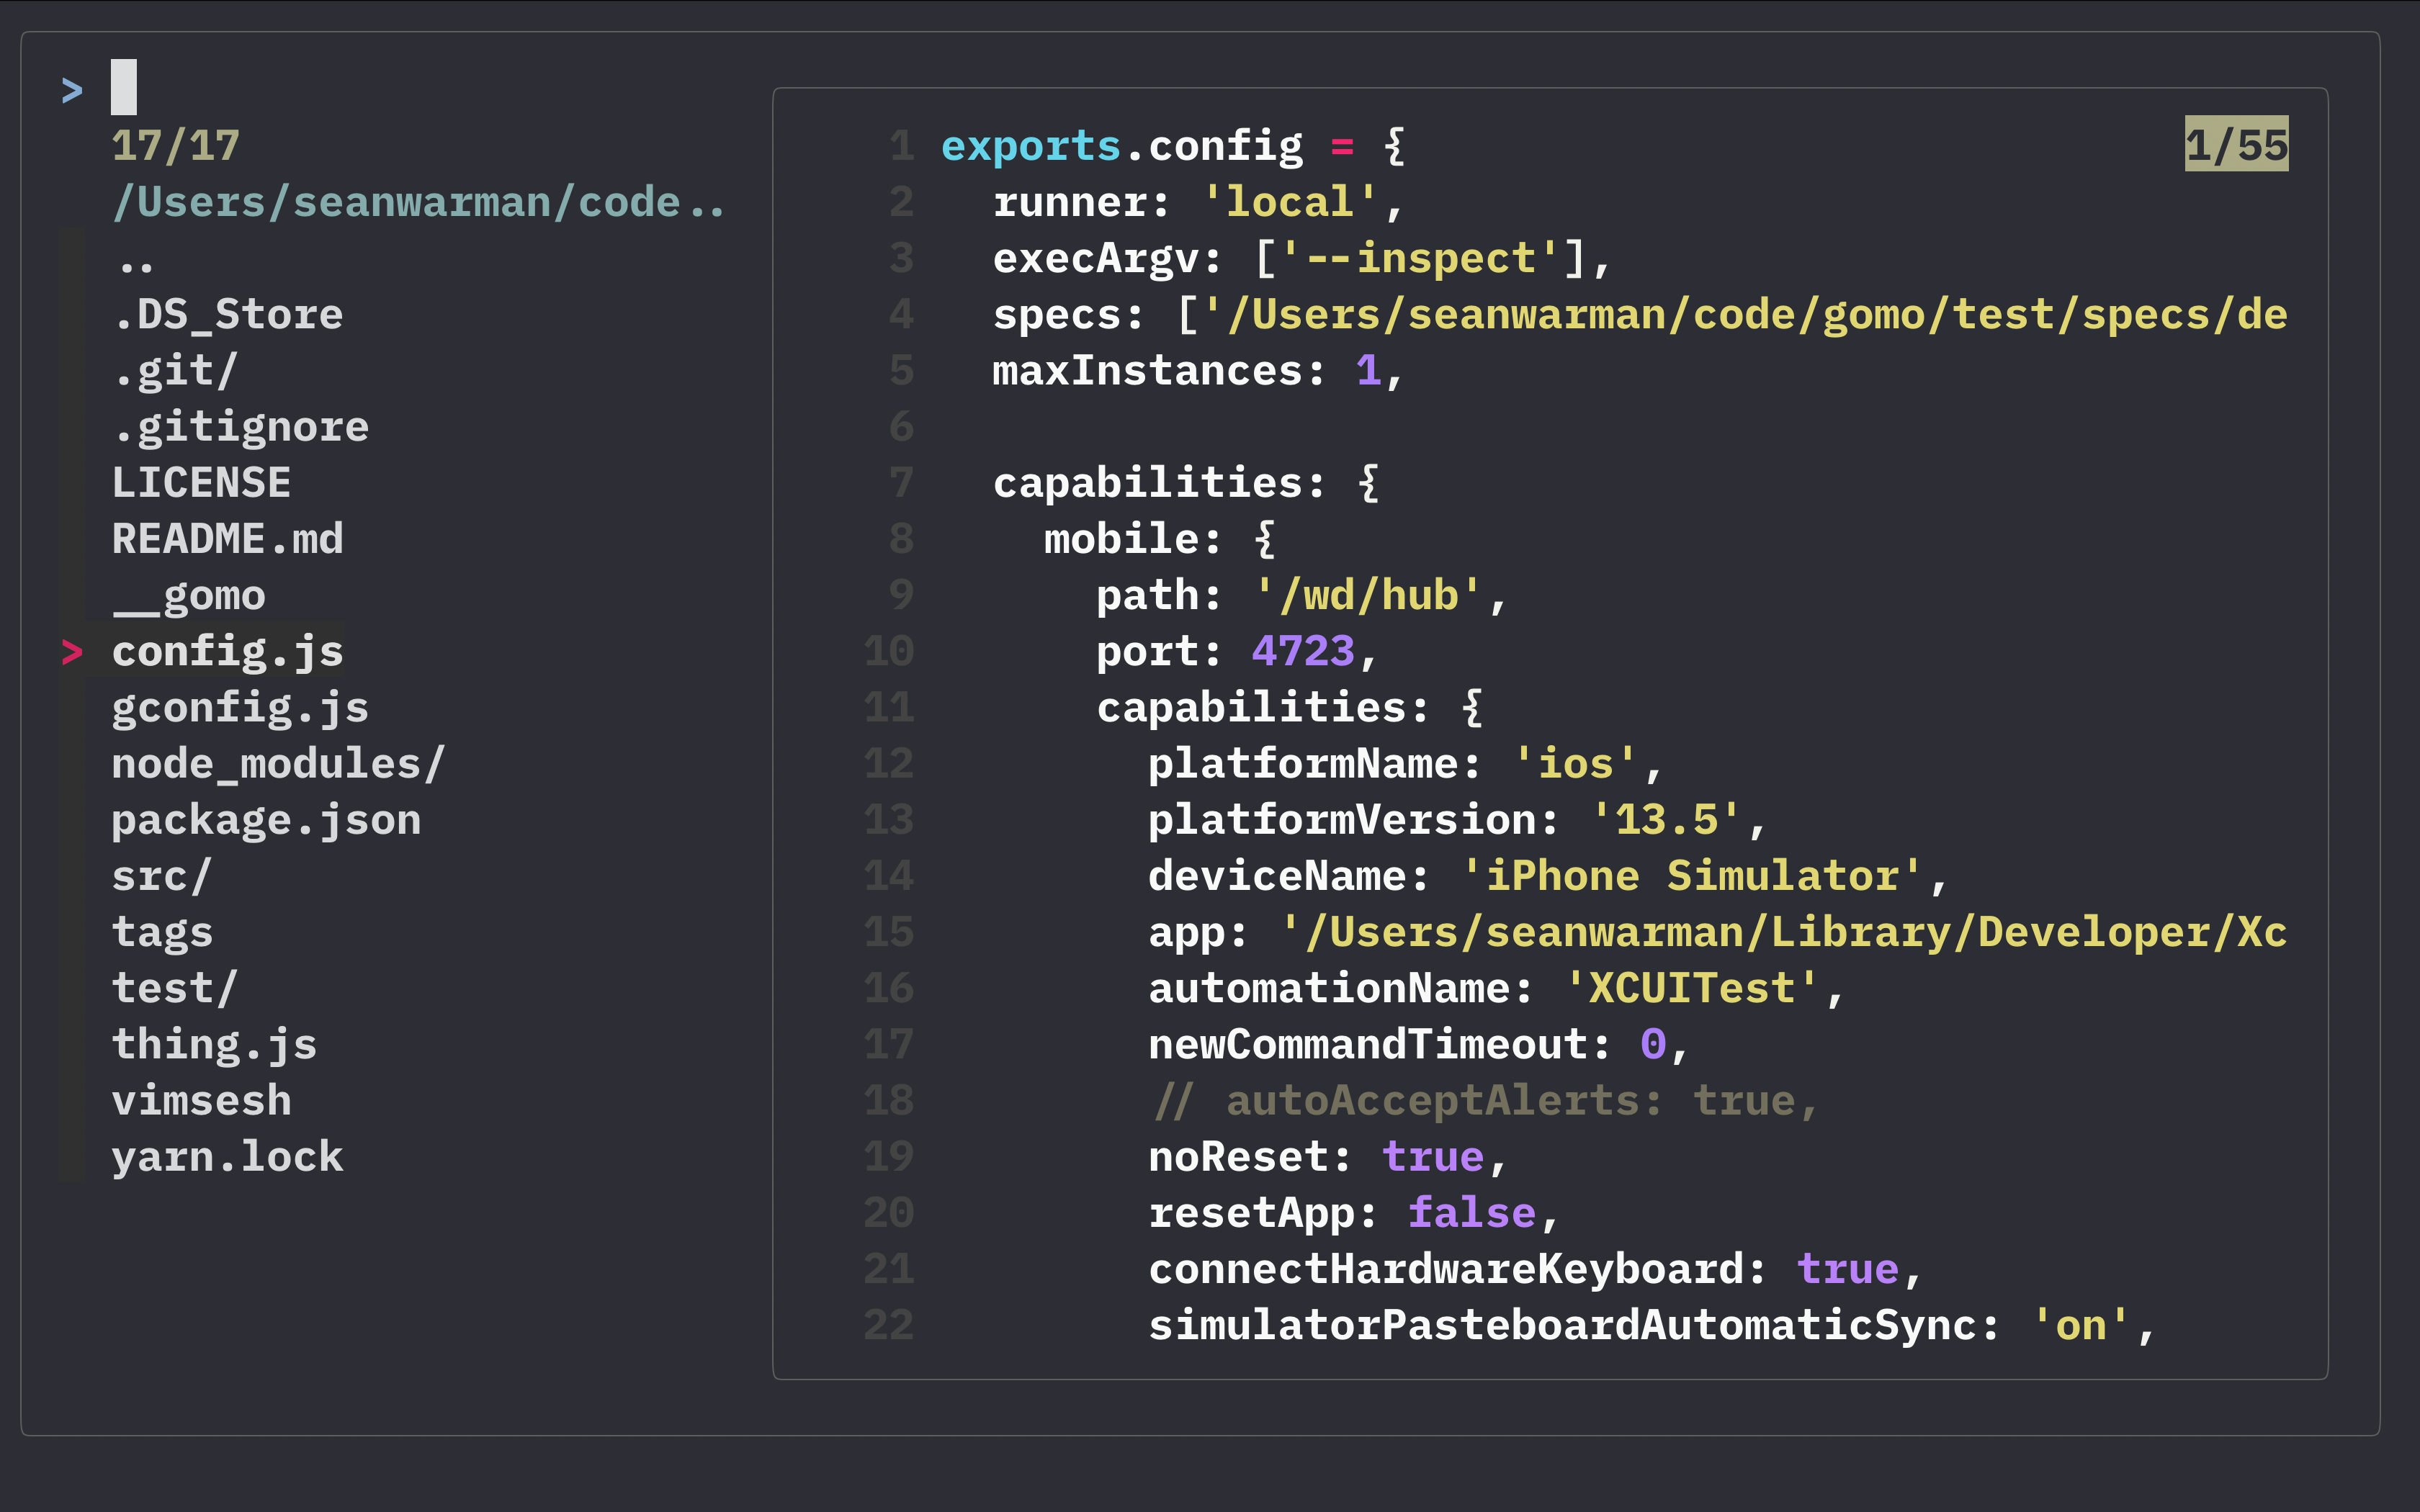Pick the gconfig.js file

[x=241, y=708]
